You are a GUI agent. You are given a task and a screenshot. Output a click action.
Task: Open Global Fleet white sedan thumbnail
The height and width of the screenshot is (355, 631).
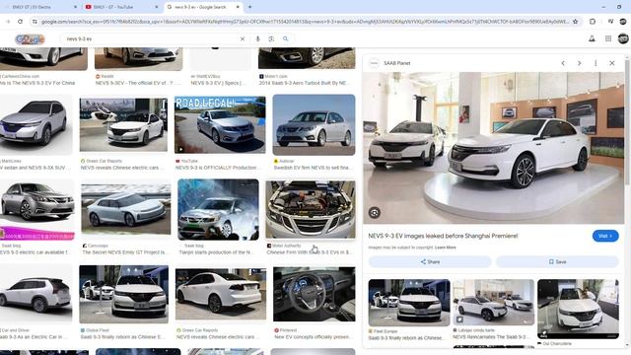pyautogui.click(x=123, y=294)
